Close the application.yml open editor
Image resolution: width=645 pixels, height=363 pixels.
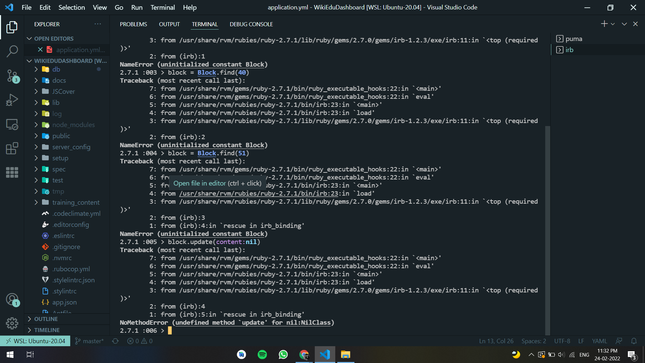coord(40,50)
